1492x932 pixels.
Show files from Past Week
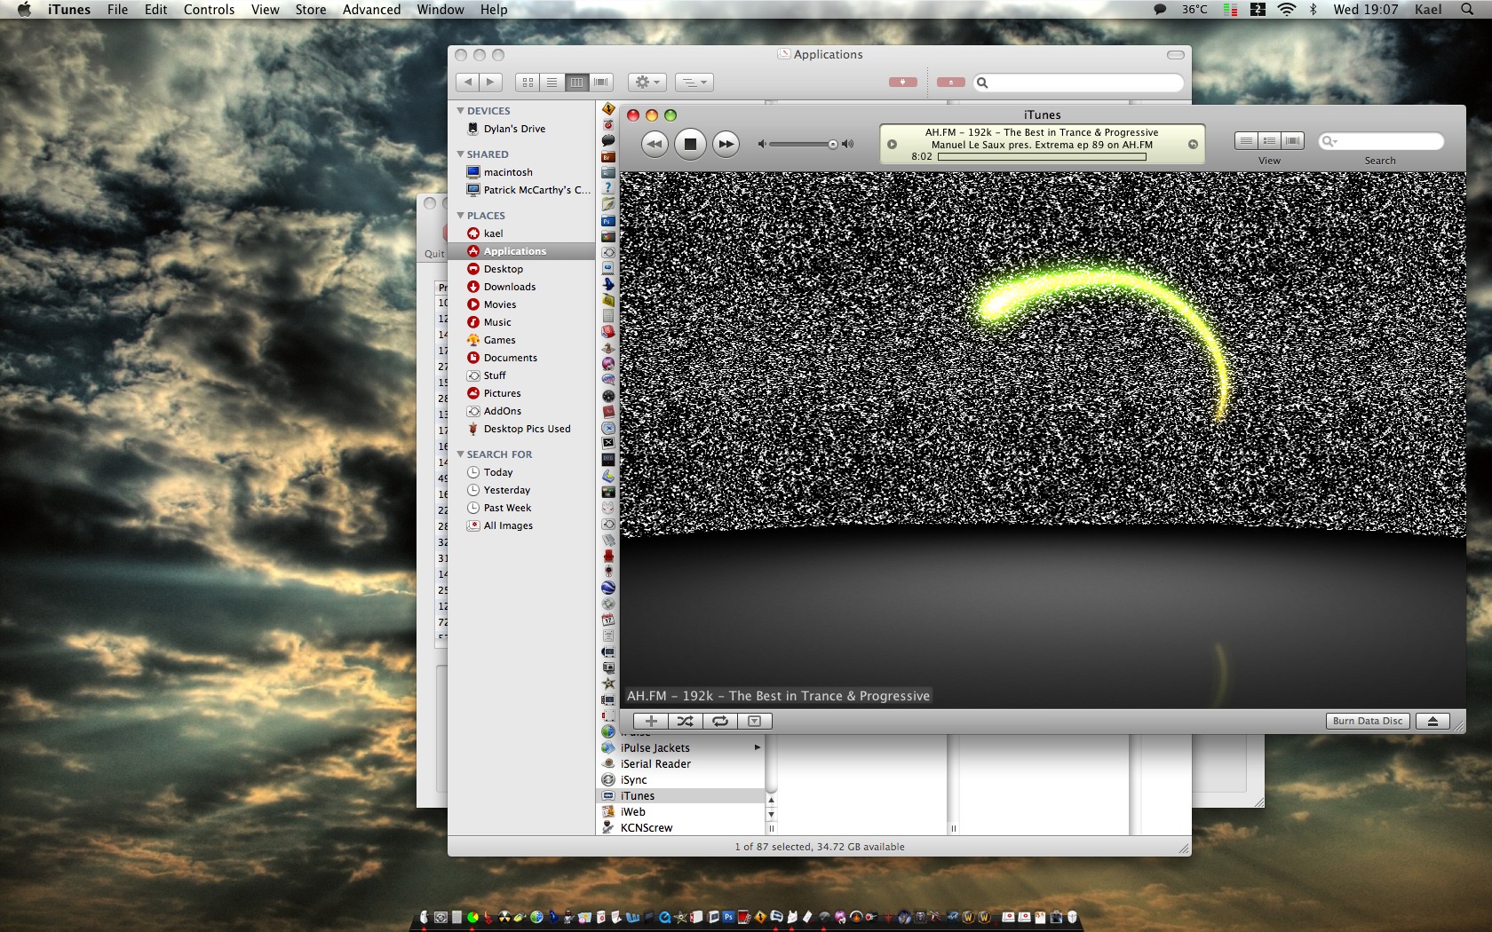(x=521, y=508)
